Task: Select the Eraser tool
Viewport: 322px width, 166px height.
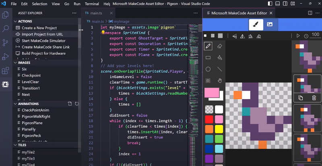Action: [x=219, y=46]
